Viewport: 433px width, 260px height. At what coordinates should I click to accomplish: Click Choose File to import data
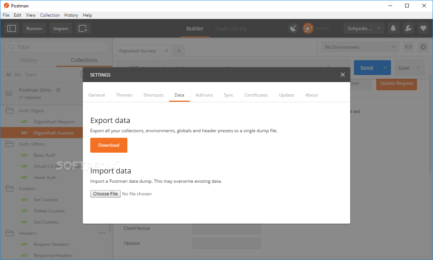point(105,194)
